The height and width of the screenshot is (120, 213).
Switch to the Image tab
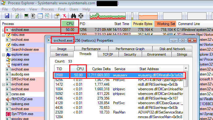[x=62, y=49]
